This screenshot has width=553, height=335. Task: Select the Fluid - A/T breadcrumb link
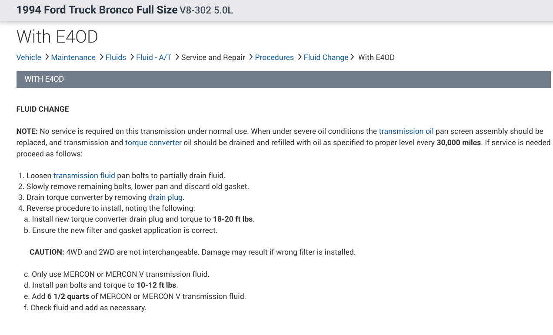(153, 57)
